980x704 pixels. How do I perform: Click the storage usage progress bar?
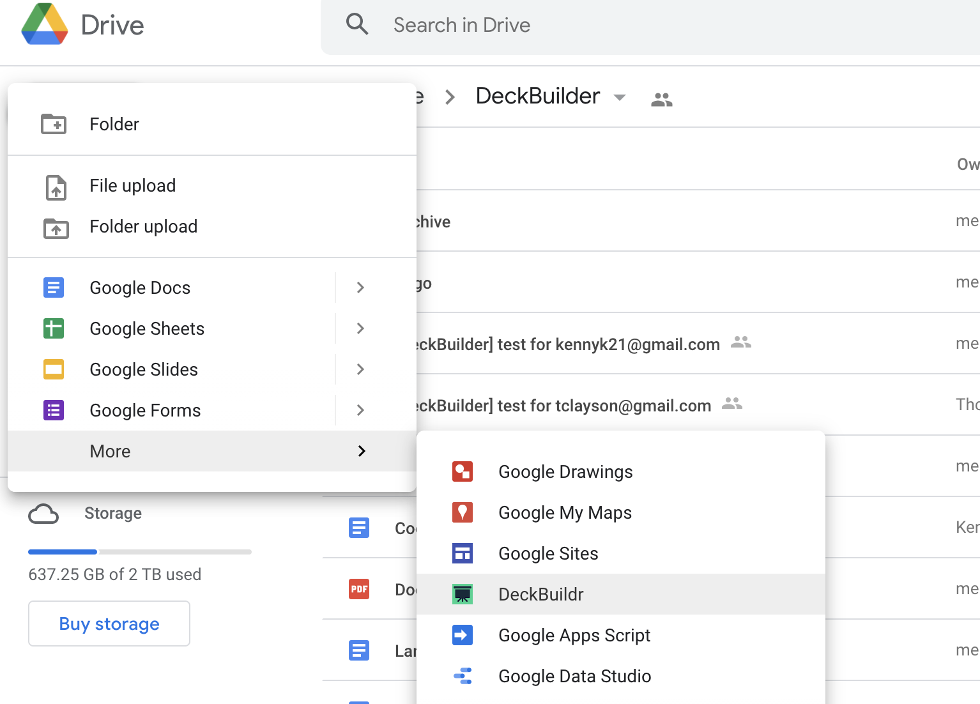[x=140, y=551]
